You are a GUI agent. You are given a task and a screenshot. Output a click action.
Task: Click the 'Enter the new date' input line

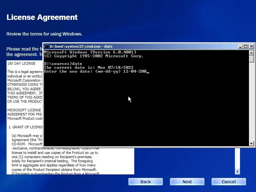[x=96, y=71]
